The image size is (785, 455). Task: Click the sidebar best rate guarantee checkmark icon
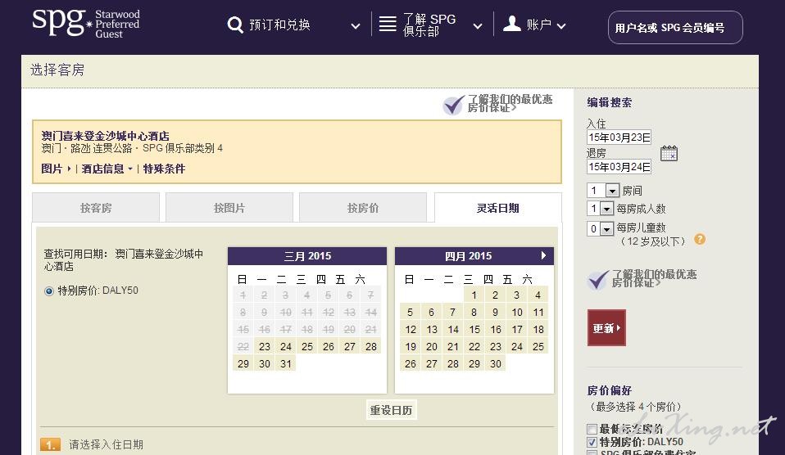coord(597,280)
